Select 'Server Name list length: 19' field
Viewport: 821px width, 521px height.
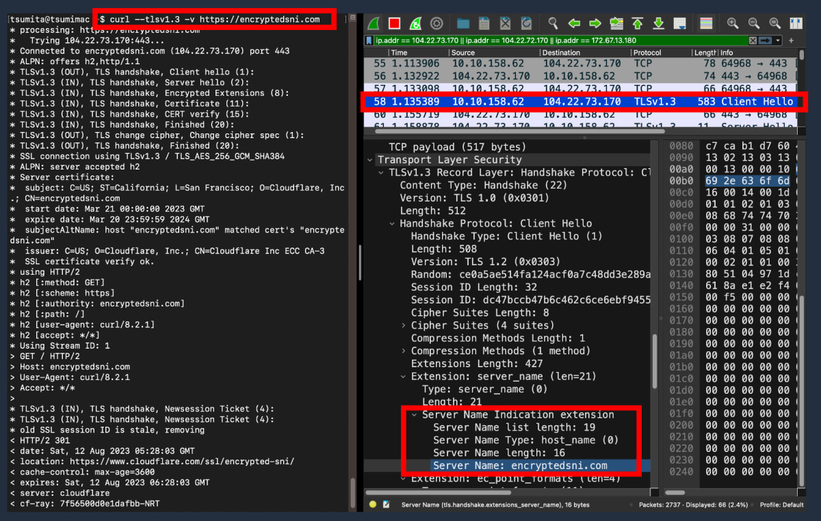click(514, 427)
